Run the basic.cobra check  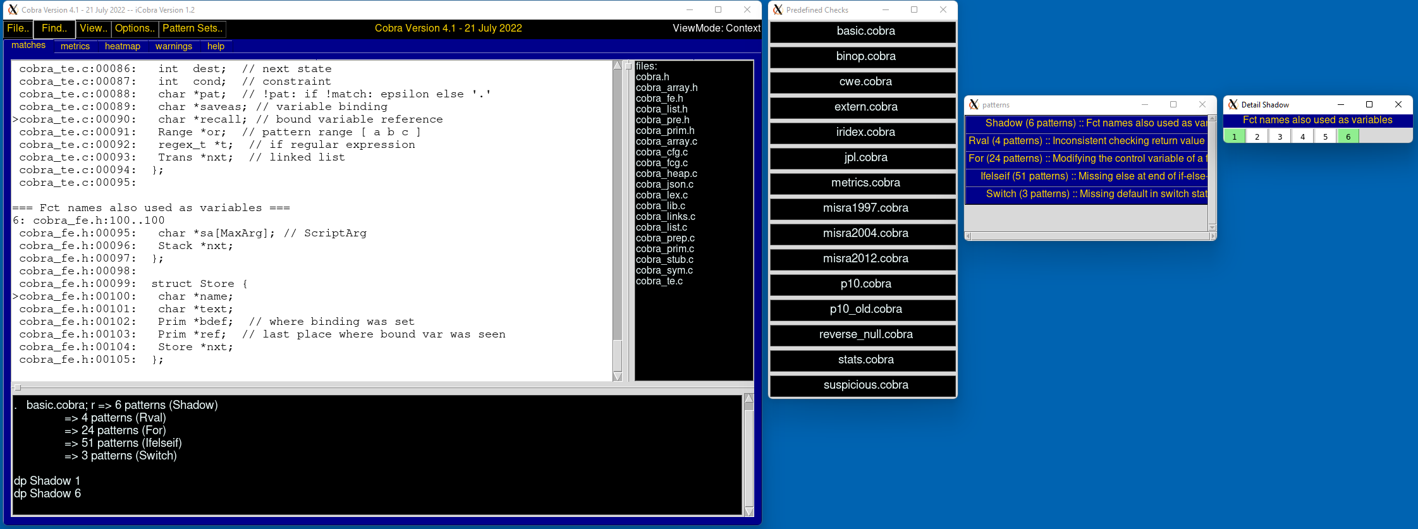click(x=865, y=32)
